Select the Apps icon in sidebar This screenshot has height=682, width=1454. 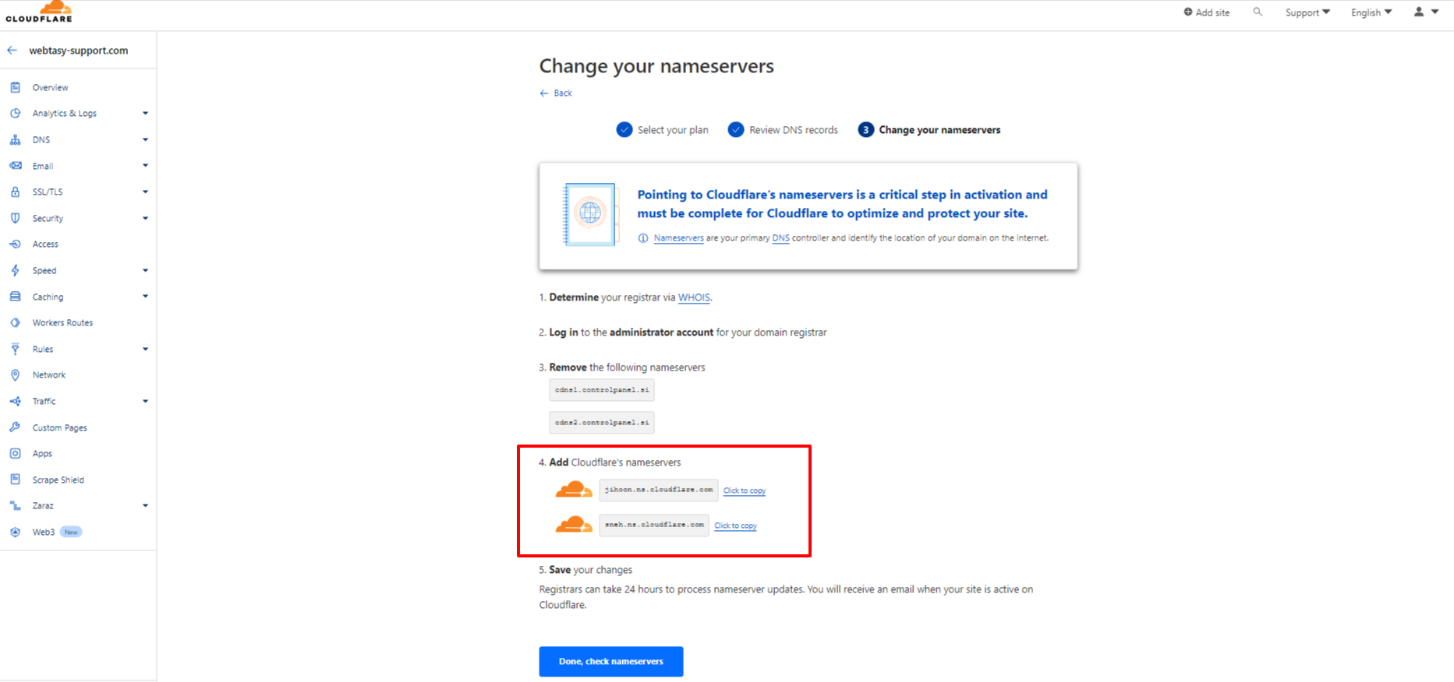point(15,453)
